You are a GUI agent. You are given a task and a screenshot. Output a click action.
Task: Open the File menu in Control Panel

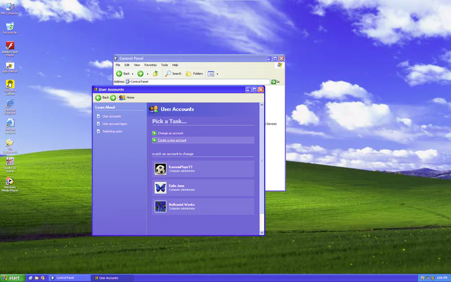coord(118,65)
